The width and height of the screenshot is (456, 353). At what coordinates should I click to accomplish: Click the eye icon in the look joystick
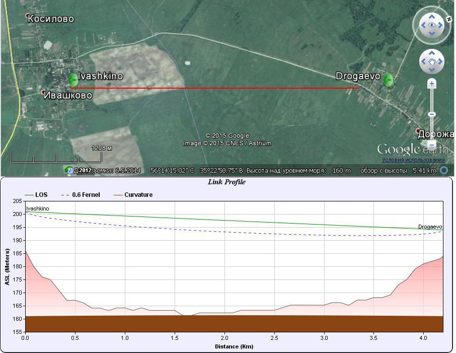(432, 25)
